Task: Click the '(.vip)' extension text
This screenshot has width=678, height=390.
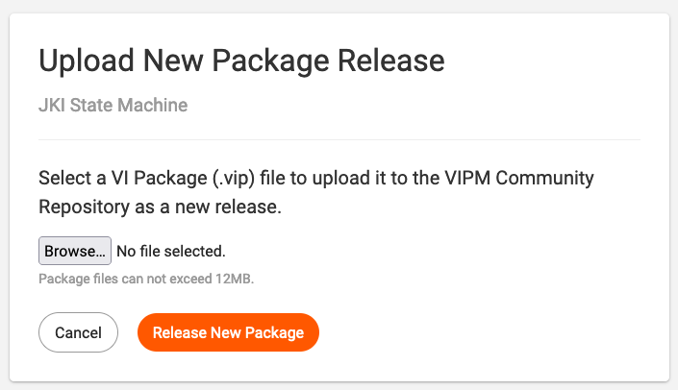Action: click(234, 179)
